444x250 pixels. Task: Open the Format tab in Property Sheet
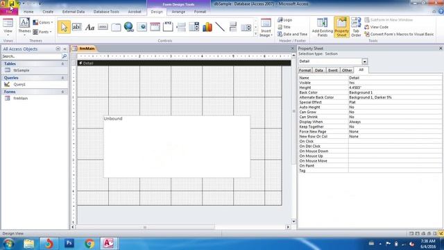coord(305,70)
